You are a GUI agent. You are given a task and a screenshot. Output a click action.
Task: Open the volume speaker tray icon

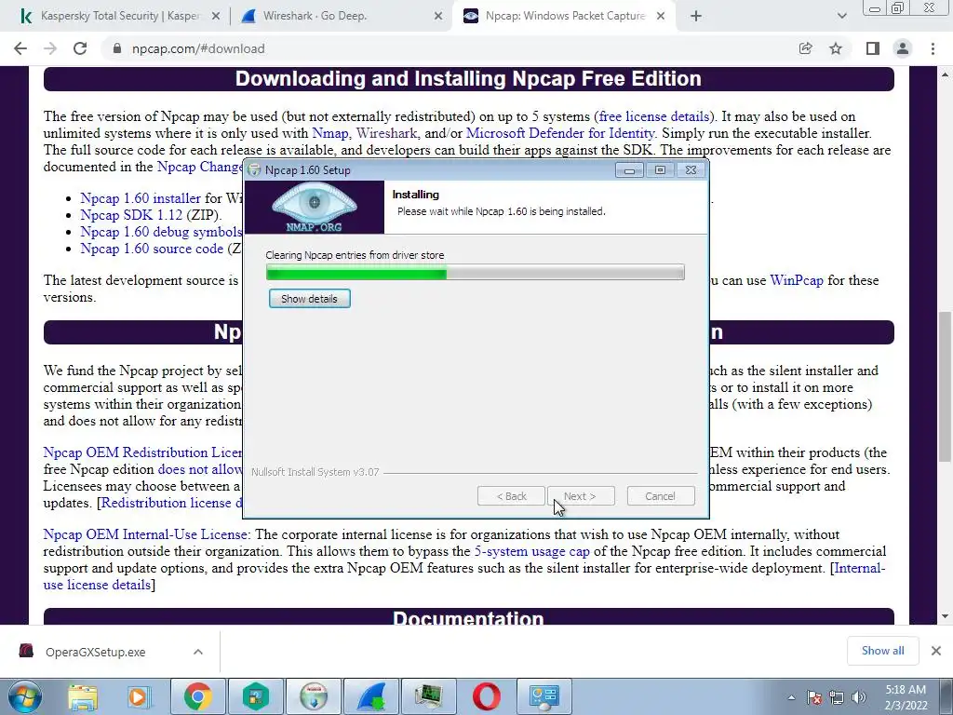click(x=859, y=697)
